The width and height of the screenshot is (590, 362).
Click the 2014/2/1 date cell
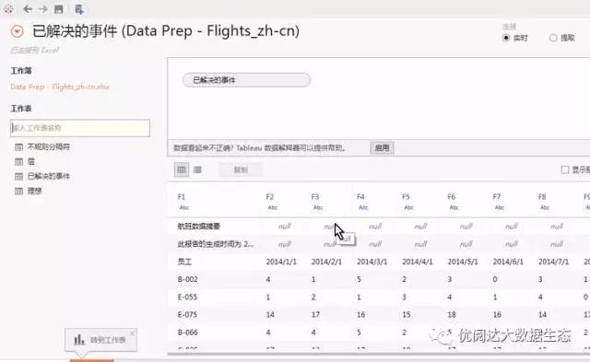326,262
